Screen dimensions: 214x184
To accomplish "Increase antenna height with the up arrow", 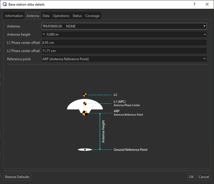I will 205,34.
